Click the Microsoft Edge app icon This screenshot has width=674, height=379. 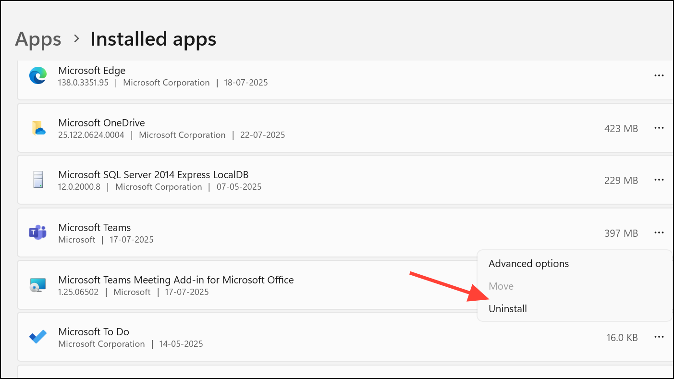38,76
